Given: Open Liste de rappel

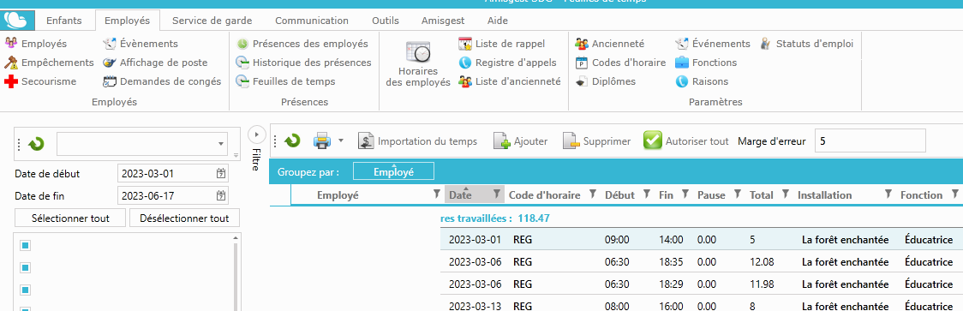Looking at the screenshot, I should click(x=502, y=44).
